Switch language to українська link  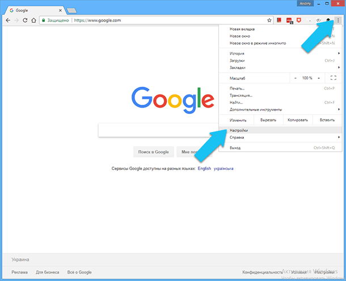click(223, 169)
